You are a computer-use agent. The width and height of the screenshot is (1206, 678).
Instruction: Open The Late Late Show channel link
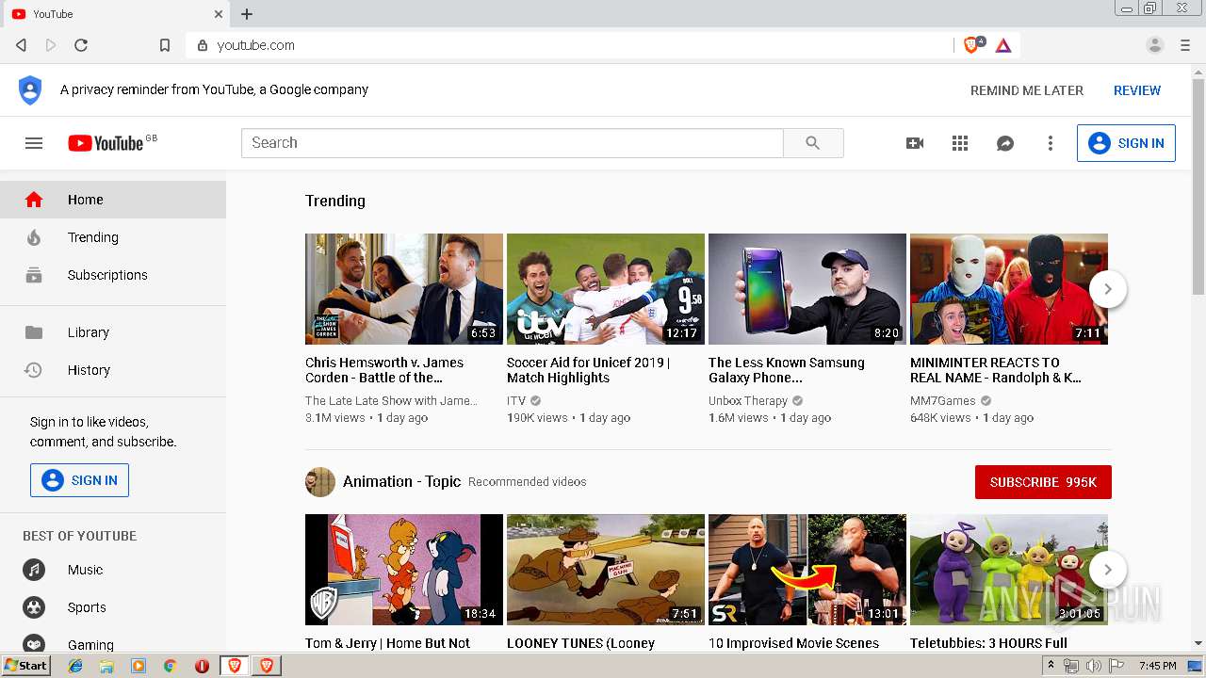(x=391, y=401)
